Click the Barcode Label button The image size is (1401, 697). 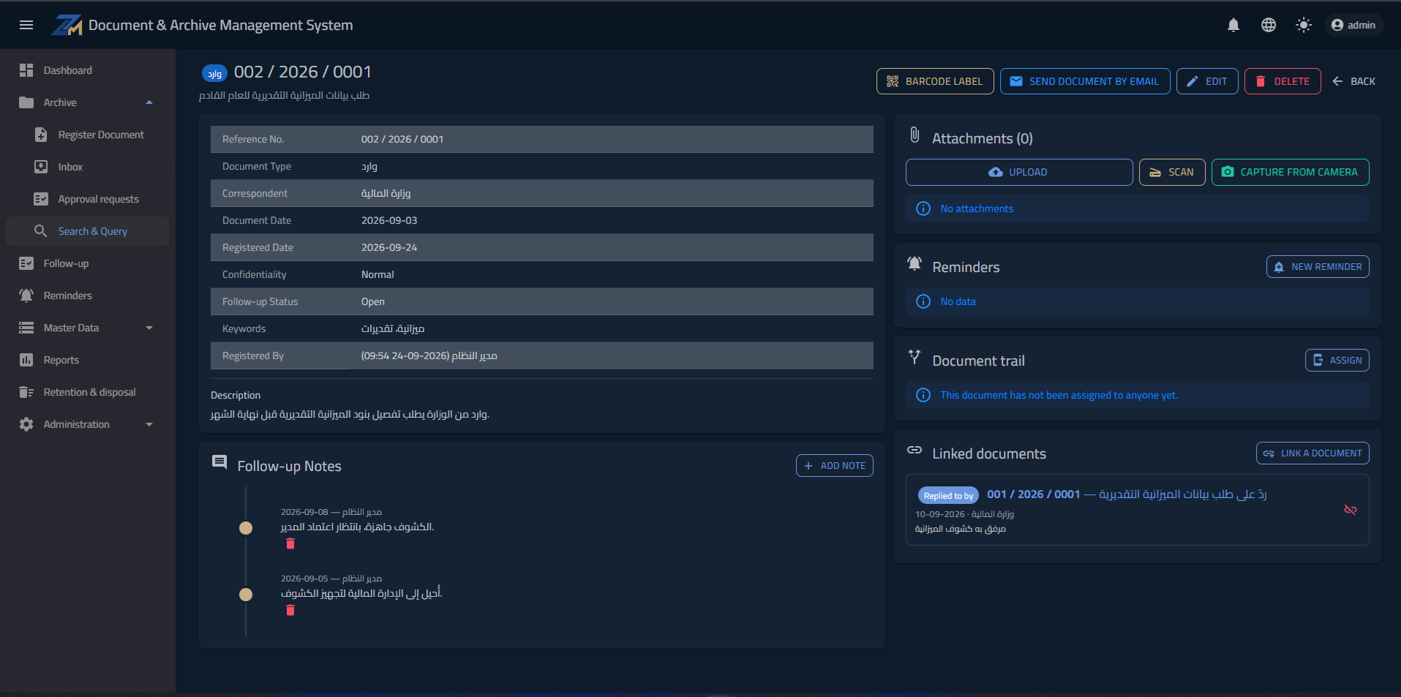click(935, 81)
